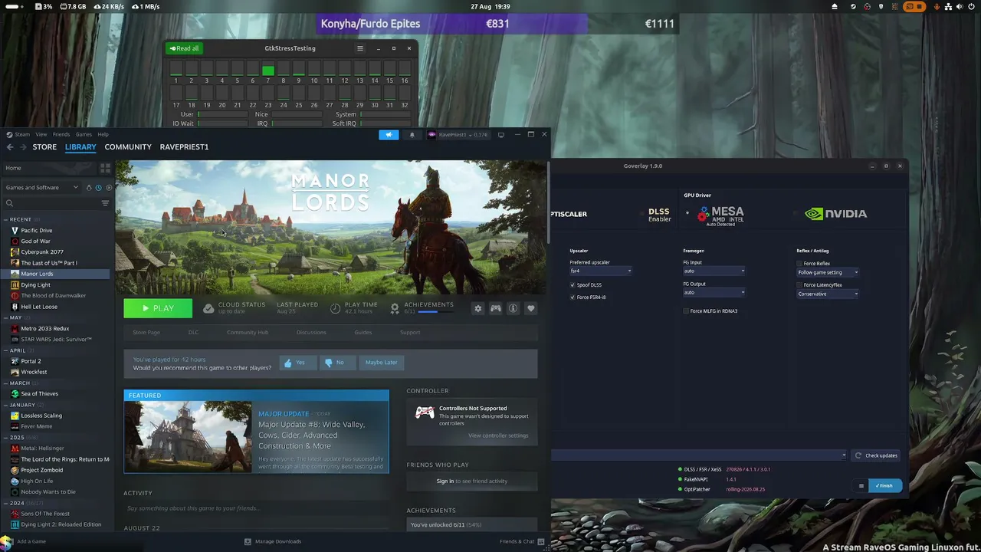Click the Pacific Drive game icon
Image resolution: width=981 pixels, height=552 pixels.
coord(15,231)
